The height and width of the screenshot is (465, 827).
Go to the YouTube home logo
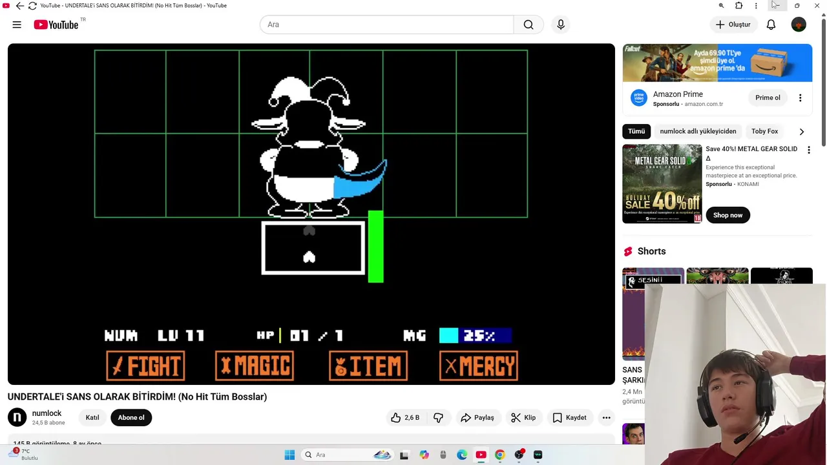pyautogui.click(x=56, y=25)
